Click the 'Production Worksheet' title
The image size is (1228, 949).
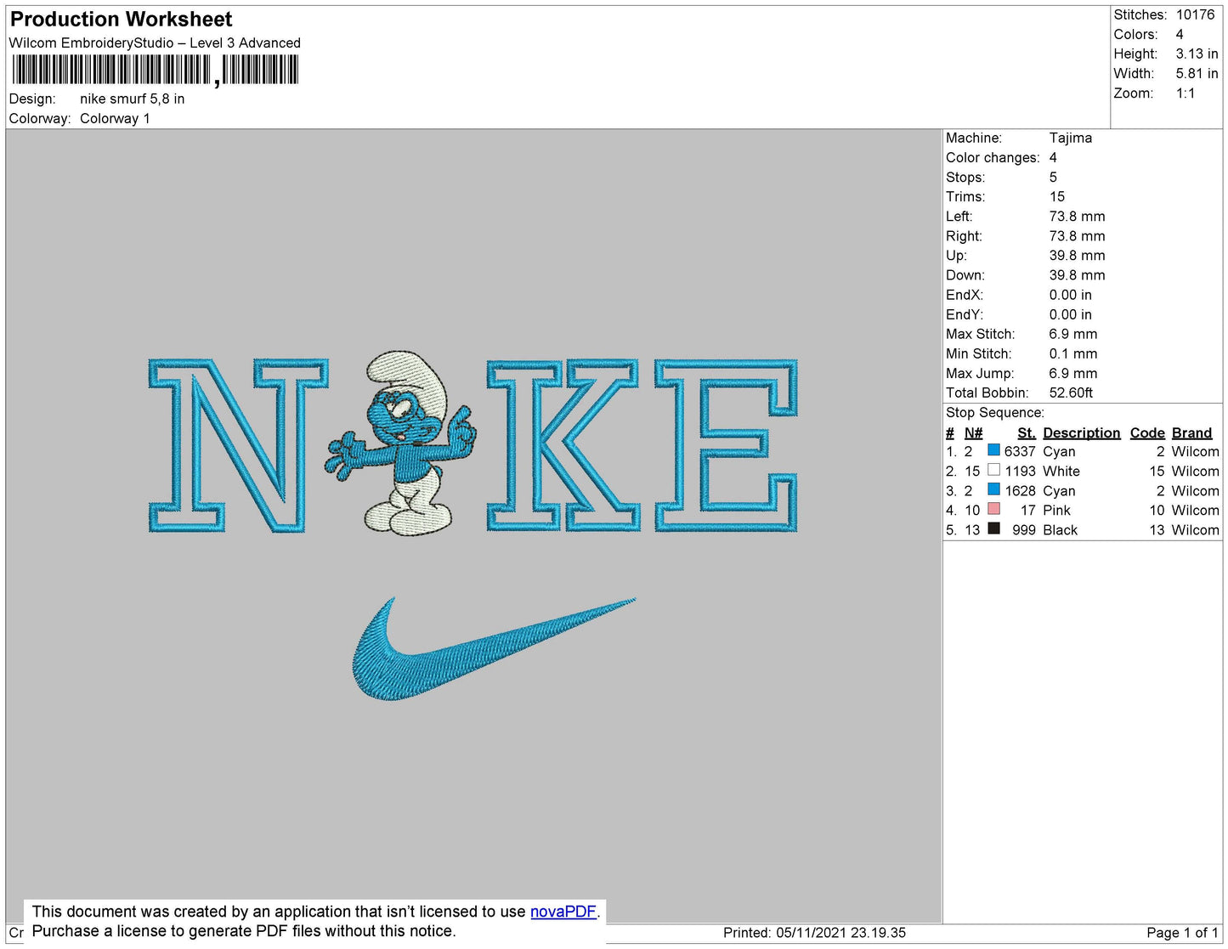coord(121,19)
